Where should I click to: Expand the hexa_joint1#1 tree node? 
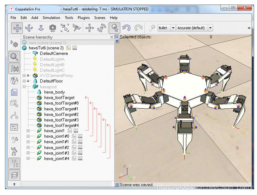tap(28, 142)
